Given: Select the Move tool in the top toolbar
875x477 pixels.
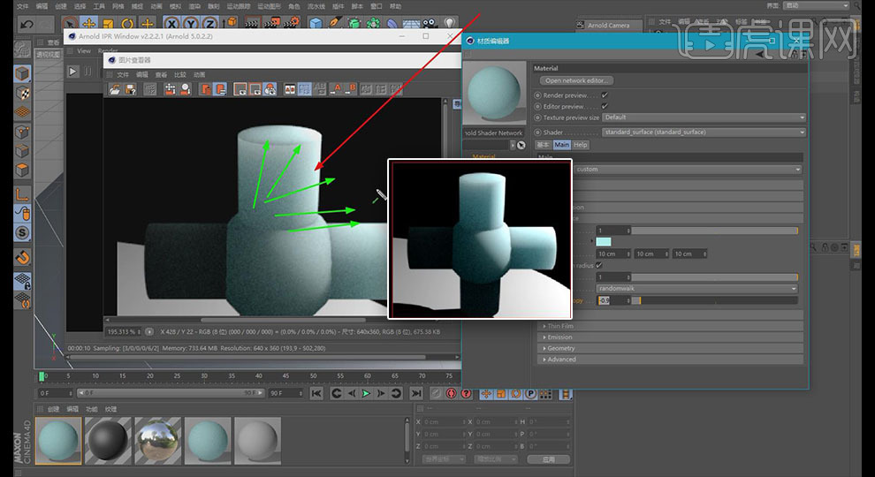Looking at the screenshot, I should click(88, 23).
